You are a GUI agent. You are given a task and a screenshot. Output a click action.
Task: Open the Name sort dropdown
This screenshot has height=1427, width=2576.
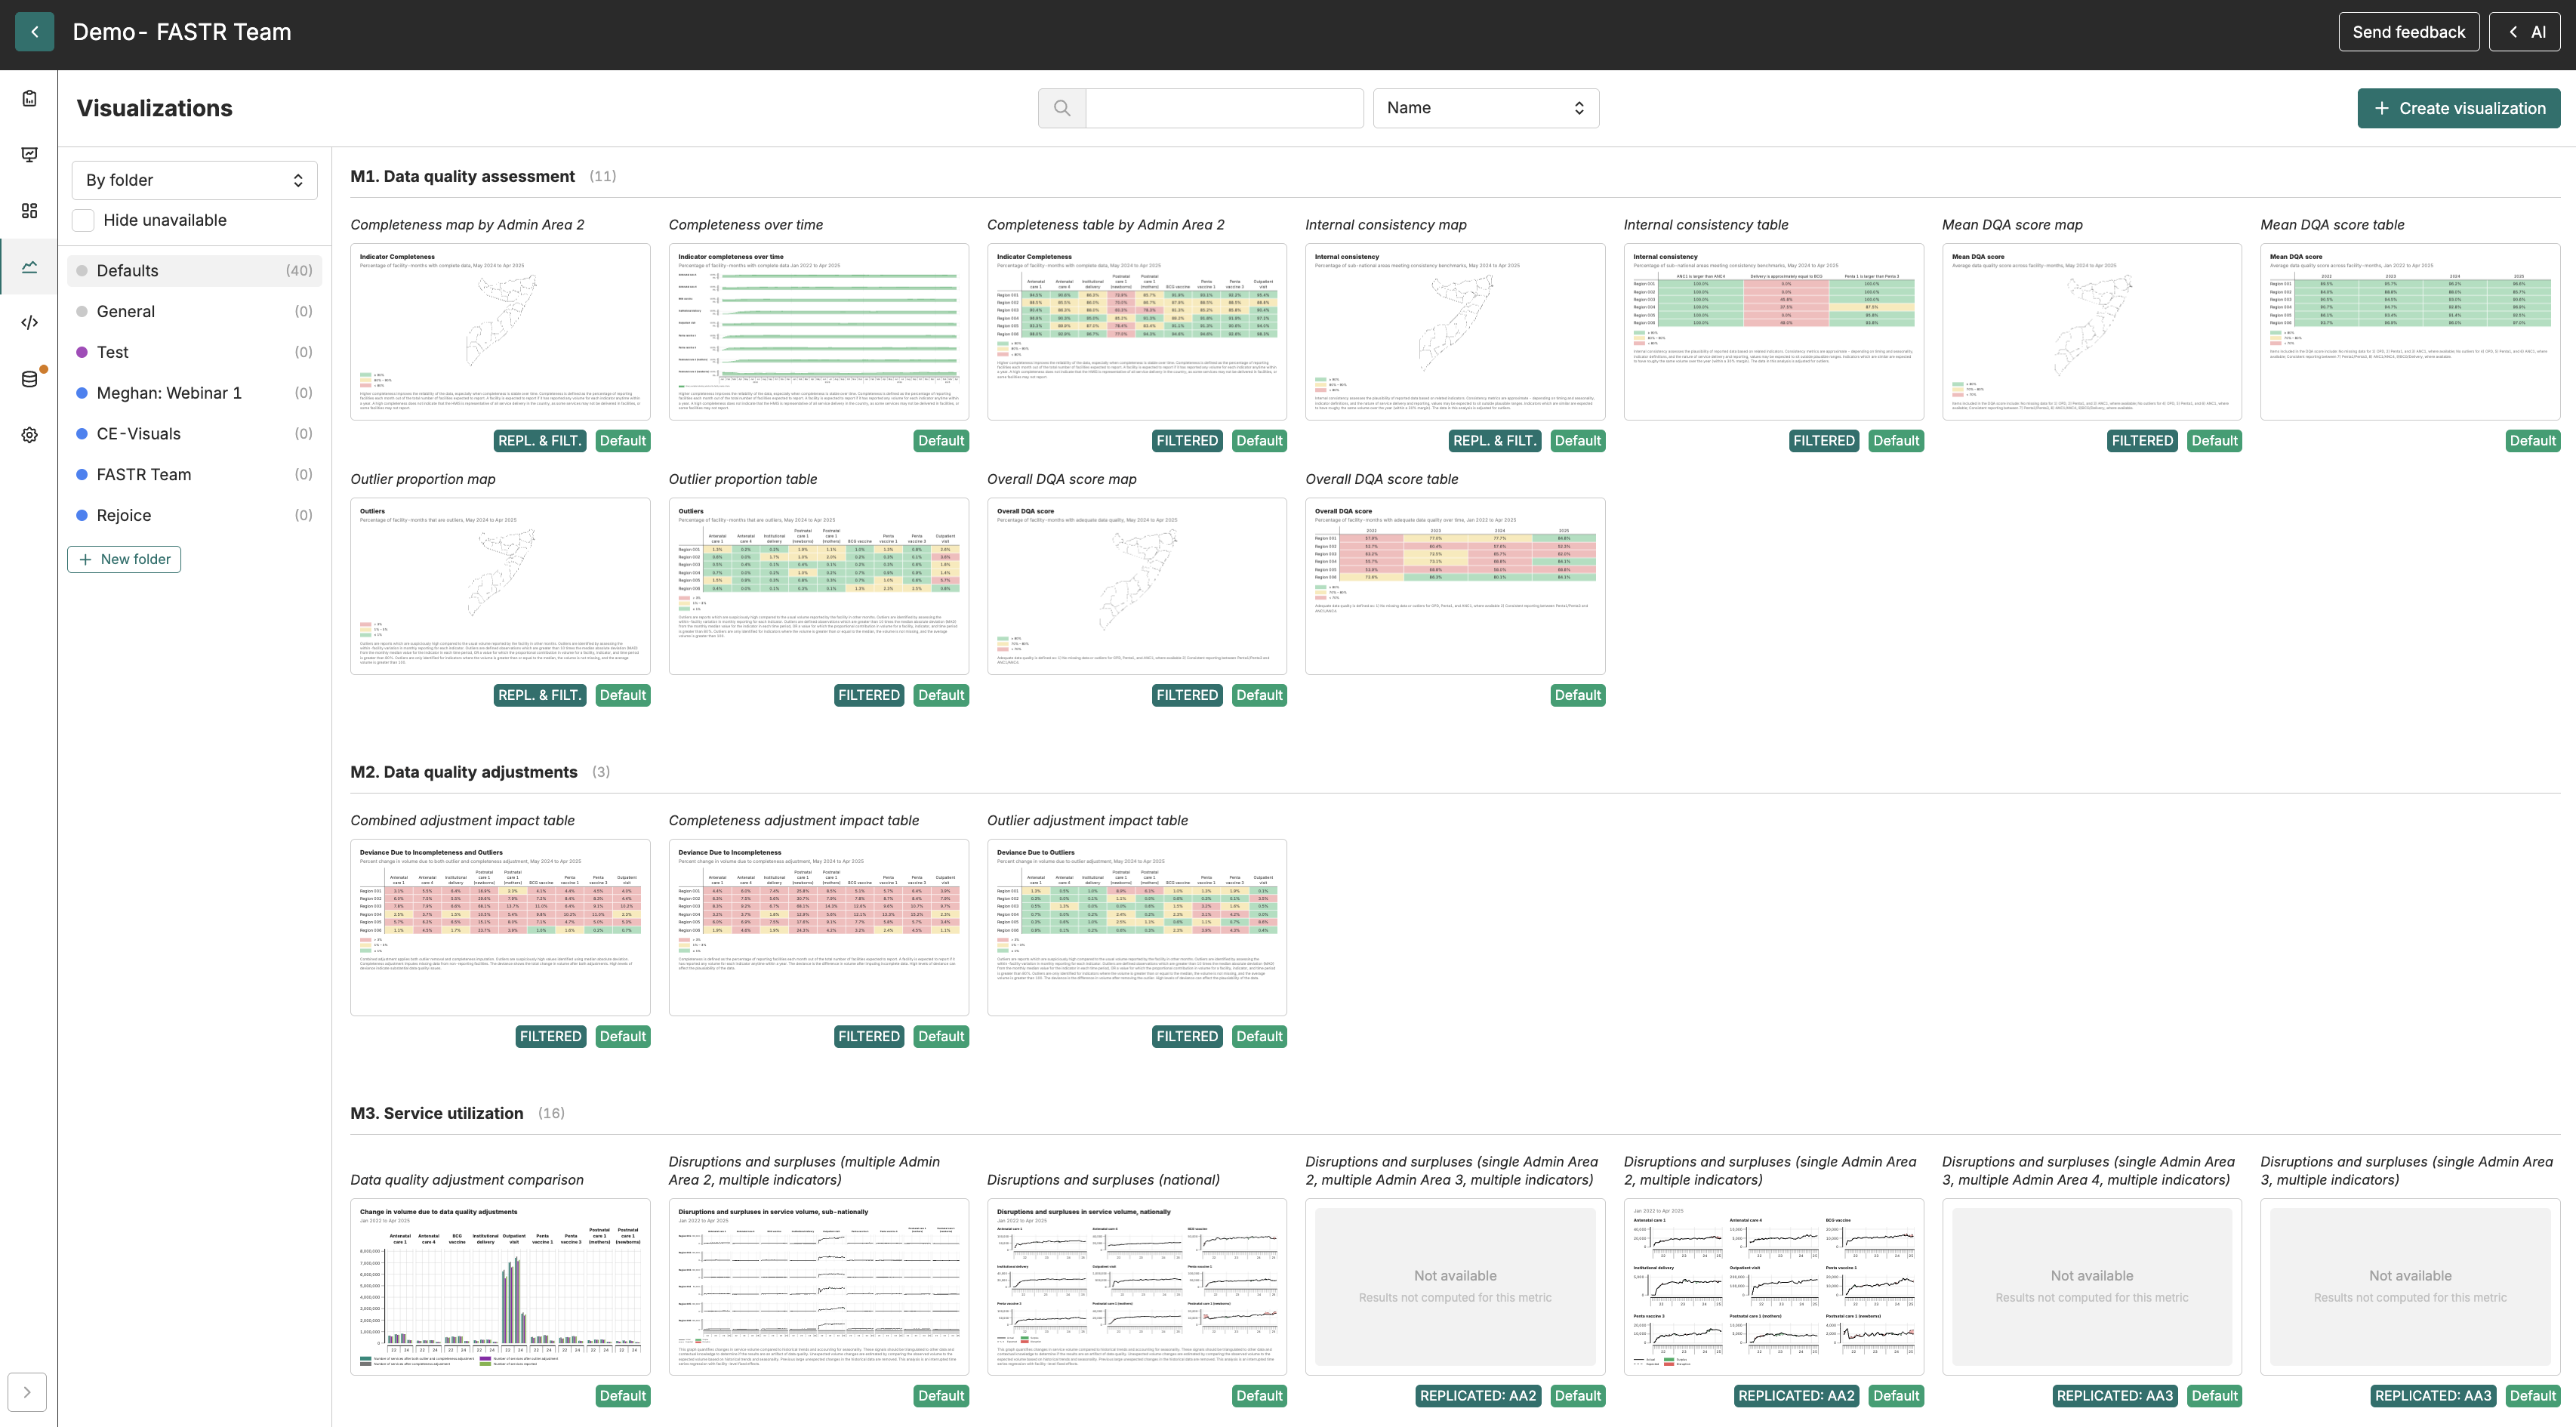click(1486, 108)
